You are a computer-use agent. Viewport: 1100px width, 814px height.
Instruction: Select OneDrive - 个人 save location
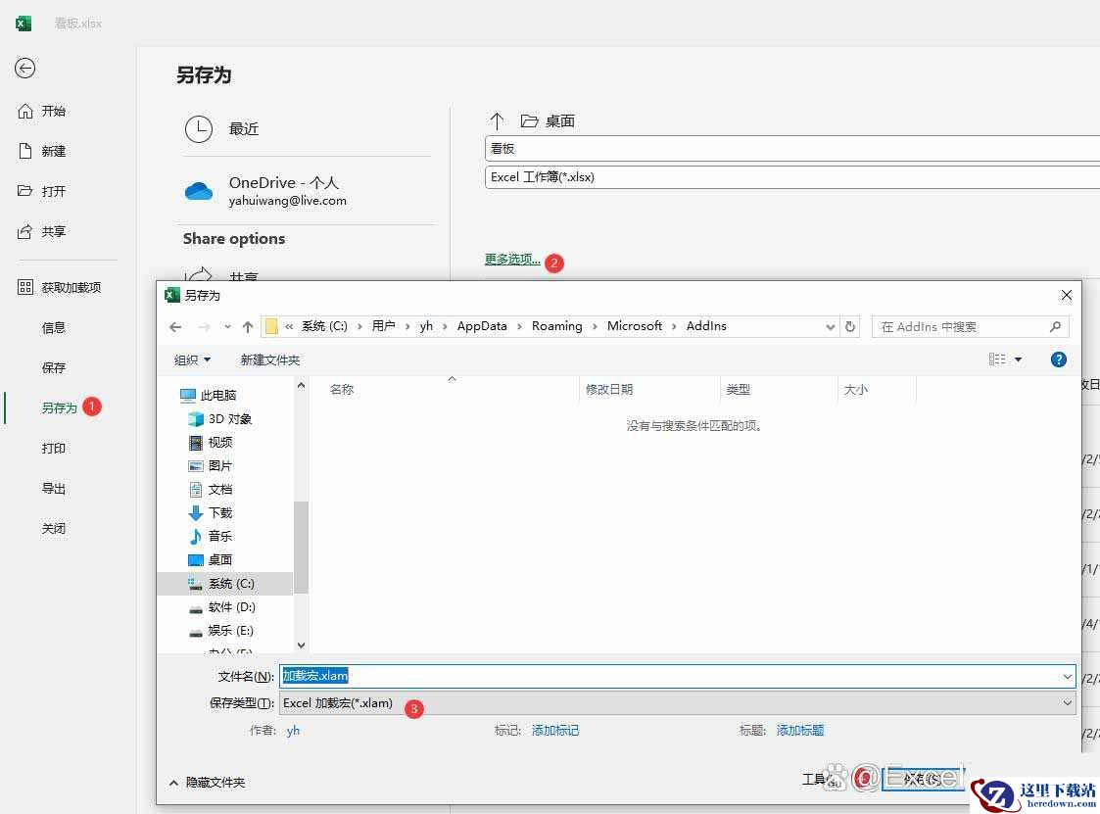265,190
